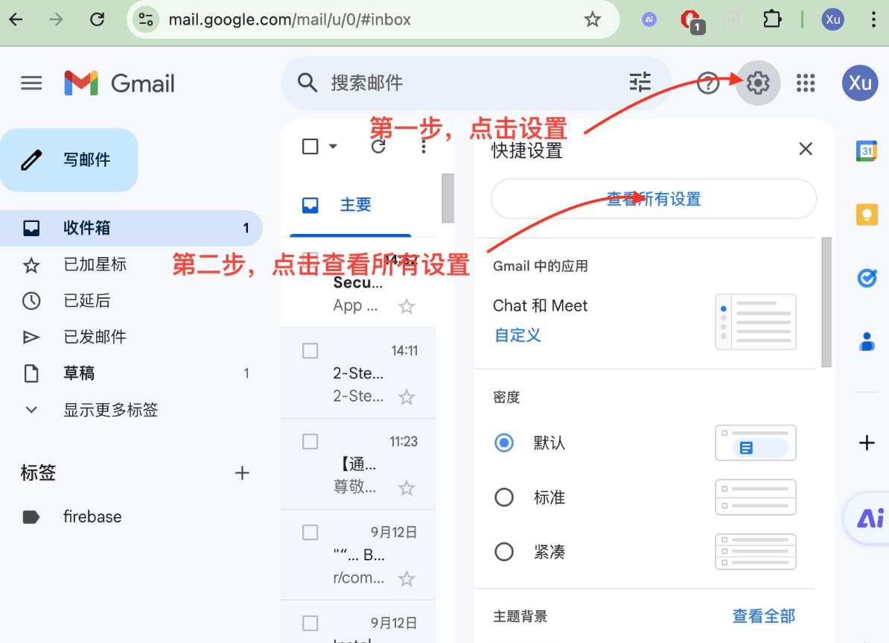Open advanced search options
Image resolution: width=889 pixels, height=643 pixels.
pos(640,83)
